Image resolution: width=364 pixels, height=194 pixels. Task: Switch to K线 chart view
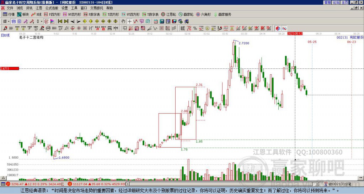(x=36, y=14)
